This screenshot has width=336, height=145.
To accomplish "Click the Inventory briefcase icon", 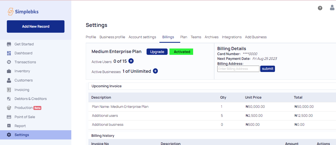I will (9, 71).
